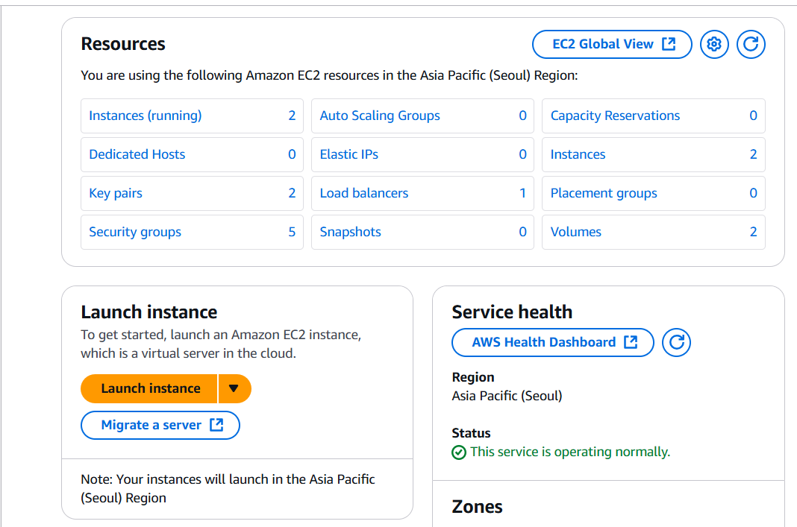Go to Auto Scaling Groups

pyautogui.click(x=380, y=116)
